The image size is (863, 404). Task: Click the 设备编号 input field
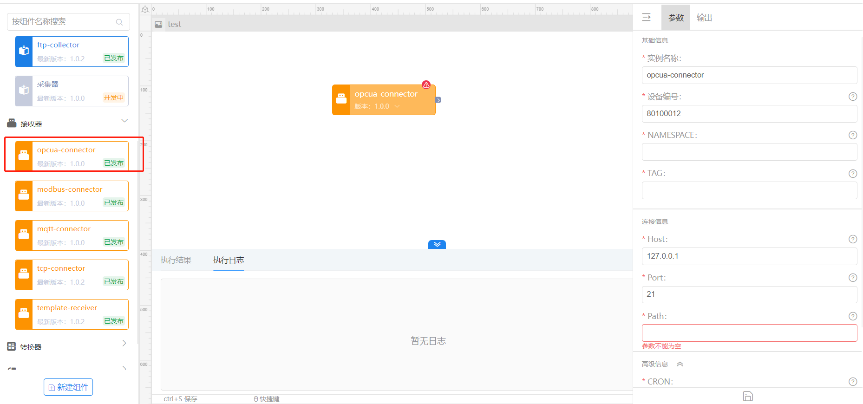coord(749,114)
